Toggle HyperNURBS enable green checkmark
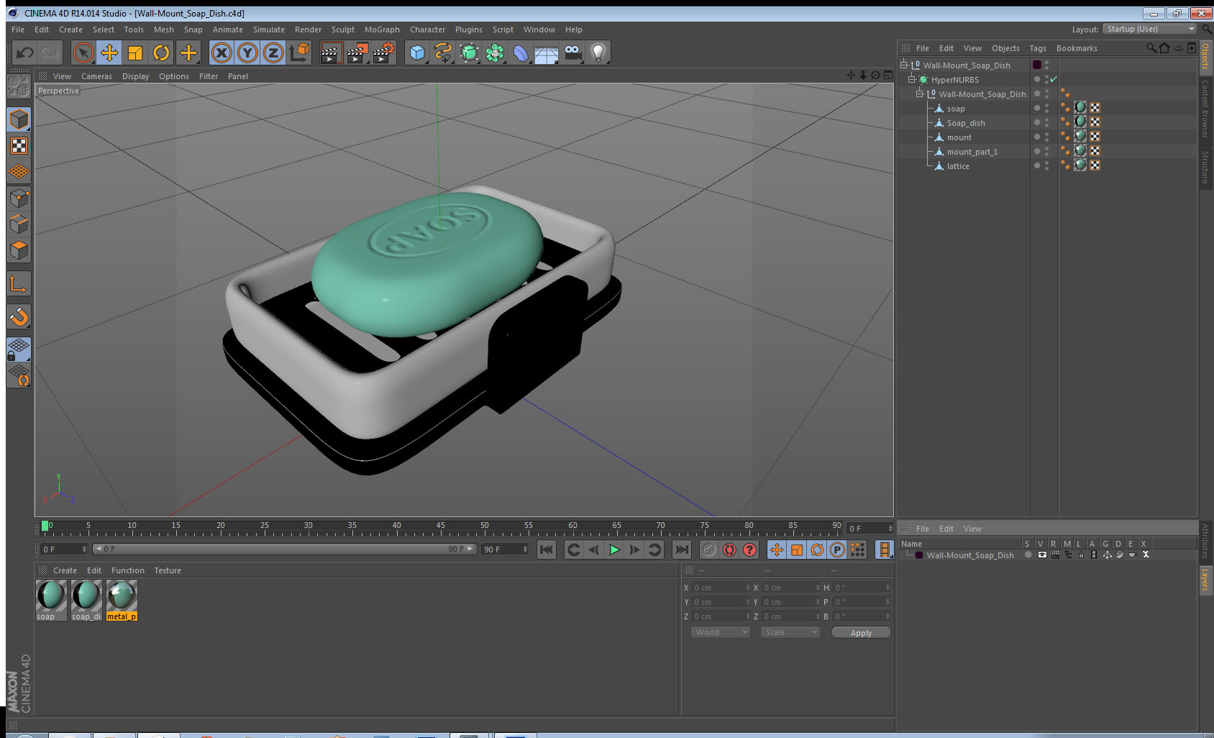The height and width of the screenshot is (738, 1214). click(1054, 79)
